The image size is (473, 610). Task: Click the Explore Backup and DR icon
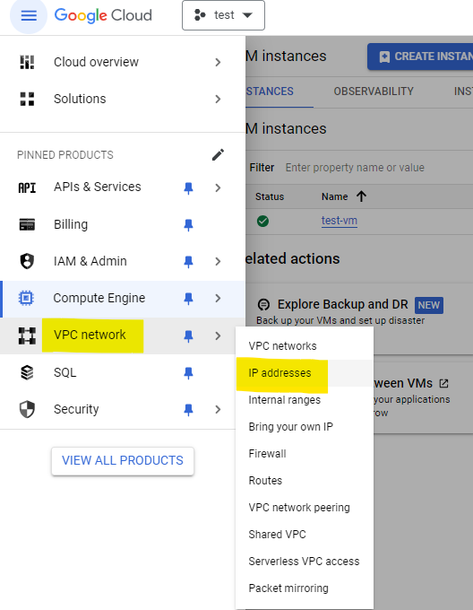[x=263, y=305]
